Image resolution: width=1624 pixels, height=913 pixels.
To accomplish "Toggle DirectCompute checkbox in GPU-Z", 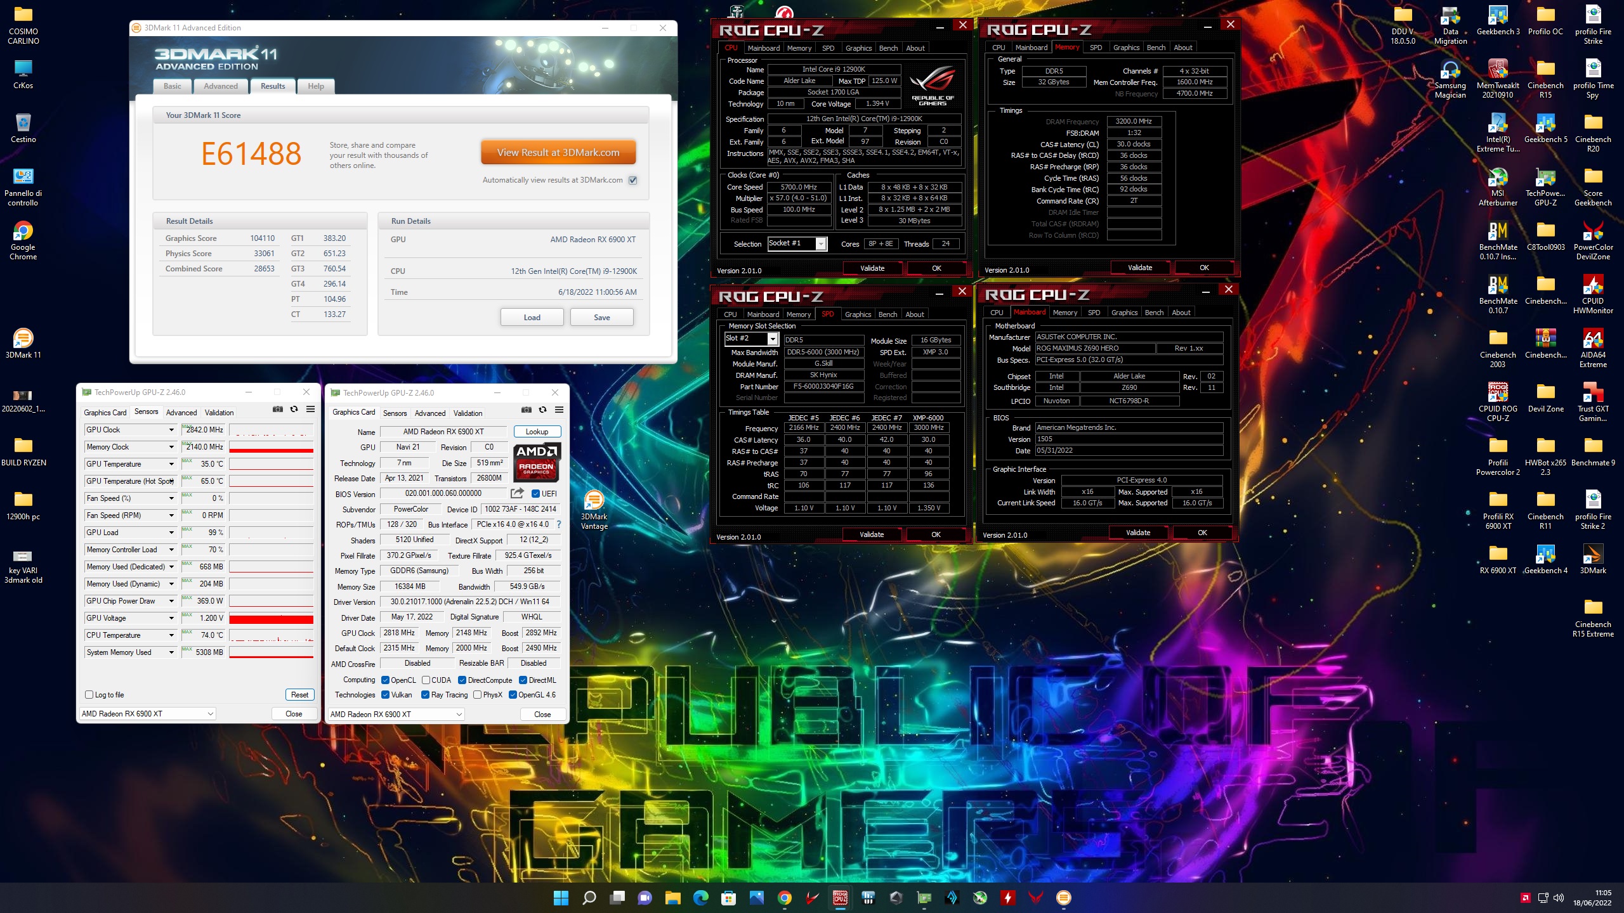I will point(462,680).
